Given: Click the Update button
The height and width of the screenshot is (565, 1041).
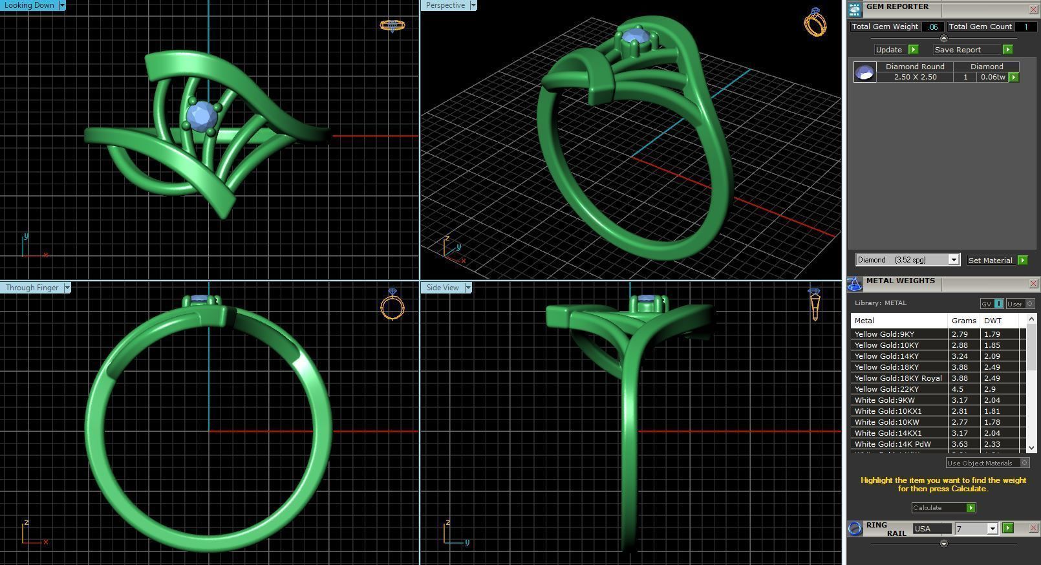Looking at the screenshot, I should (x=889, y=50).
